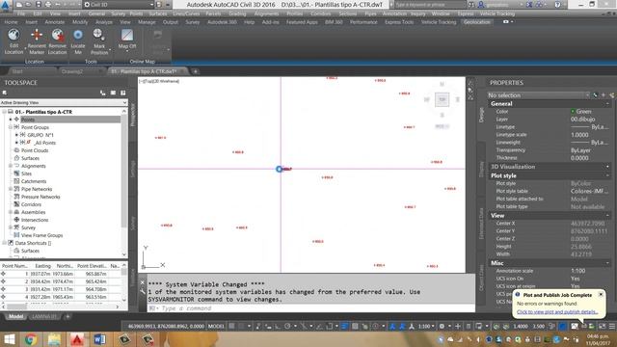Switch to the Start file tab
This screenshot has width=617, height=347.
(x=17, y=71)
